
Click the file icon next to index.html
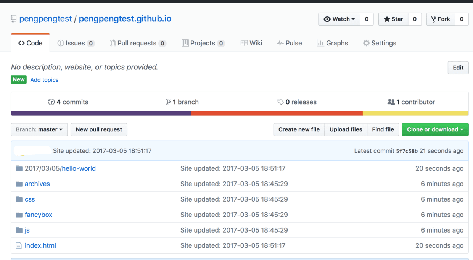(19, 245)
